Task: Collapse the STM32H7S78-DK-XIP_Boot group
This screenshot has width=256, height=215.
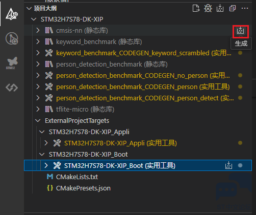Action: point(42,154)
